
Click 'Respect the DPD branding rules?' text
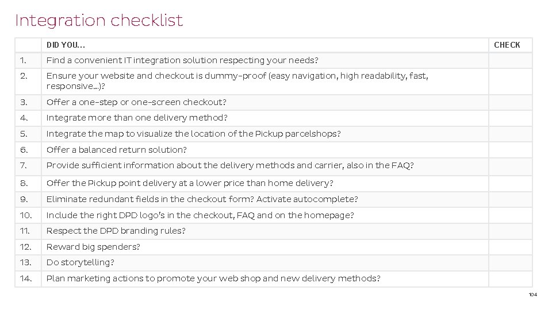coord(116,231)
